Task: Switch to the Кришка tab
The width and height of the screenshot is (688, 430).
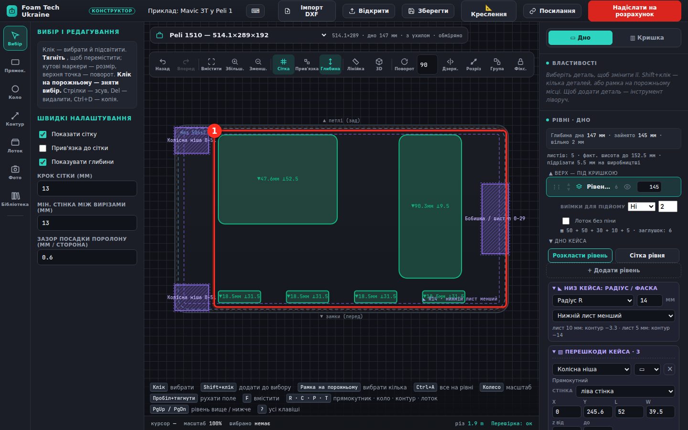Action: tap(646, 38)
